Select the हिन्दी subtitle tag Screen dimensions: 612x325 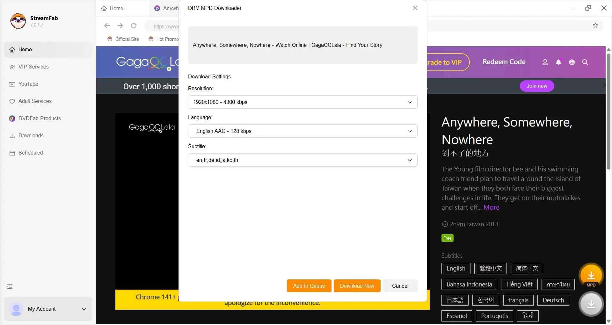coord(528,316)
